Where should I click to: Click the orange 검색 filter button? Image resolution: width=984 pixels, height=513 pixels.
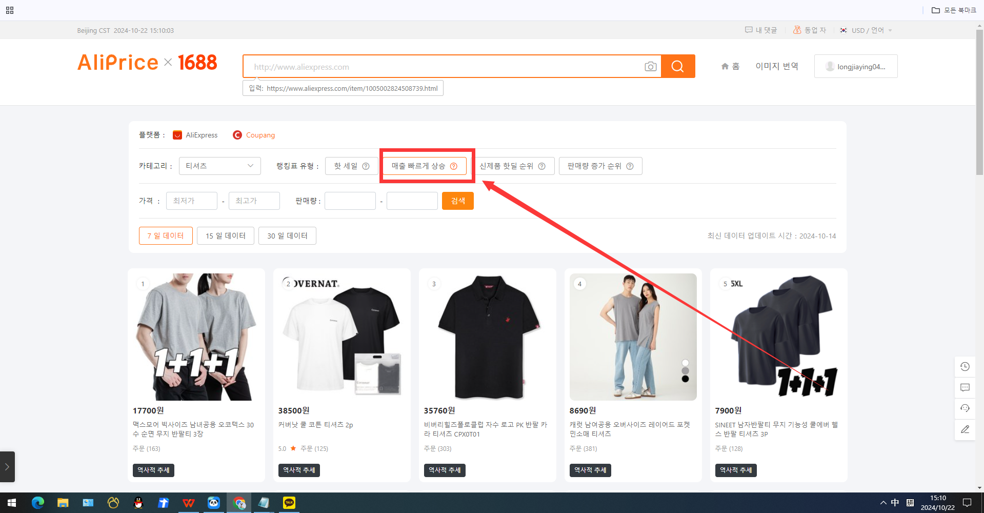(x=458, y=201)
